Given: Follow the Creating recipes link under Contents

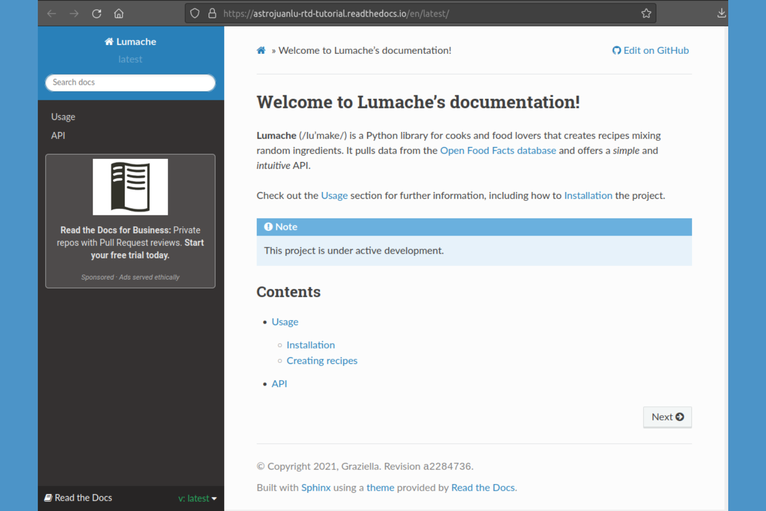Looking at the screenshot, I should click(322, 360).
